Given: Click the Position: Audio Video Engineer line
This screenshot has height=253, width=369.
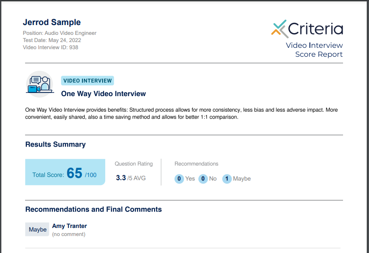Looking at the screenshot, I should coord(60,33).
